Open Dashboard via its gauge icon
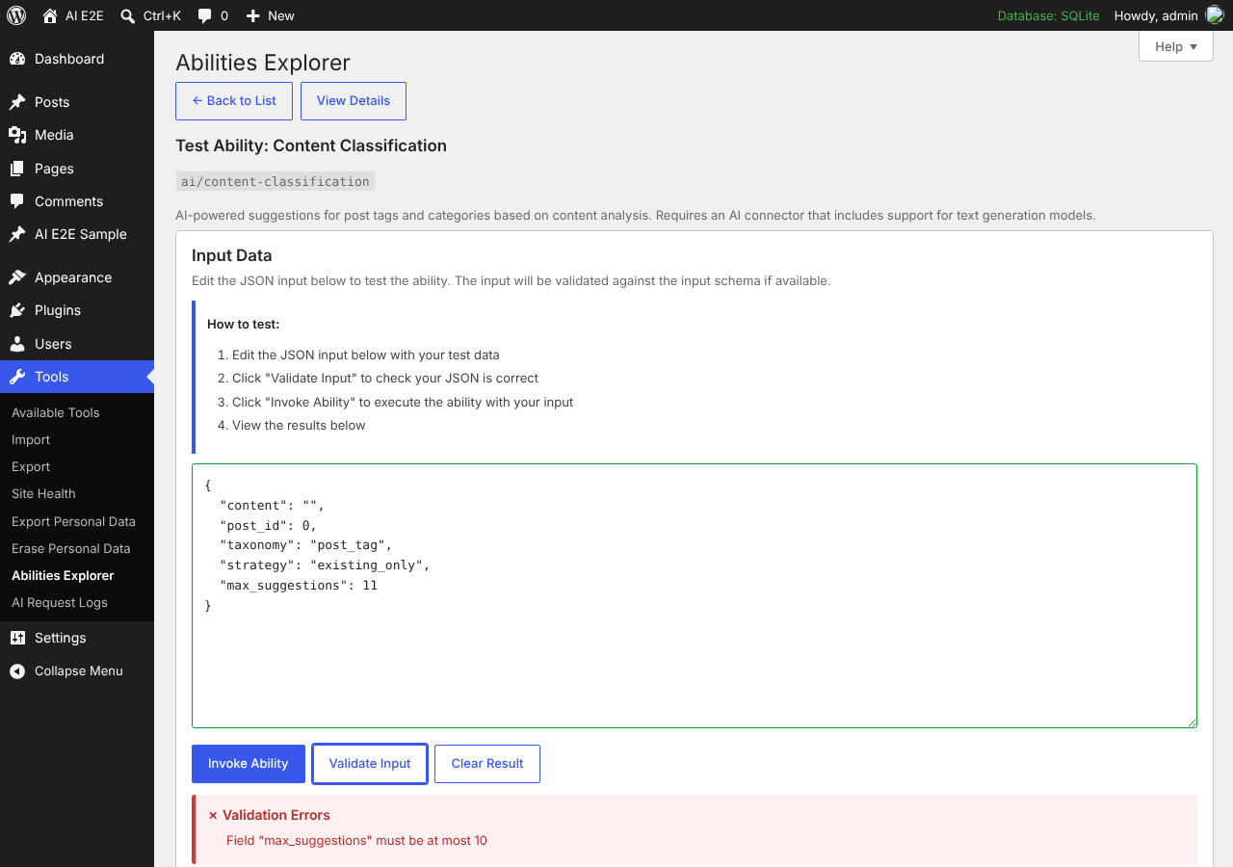This screenshot has width=1233, height=867. (17, 59)
